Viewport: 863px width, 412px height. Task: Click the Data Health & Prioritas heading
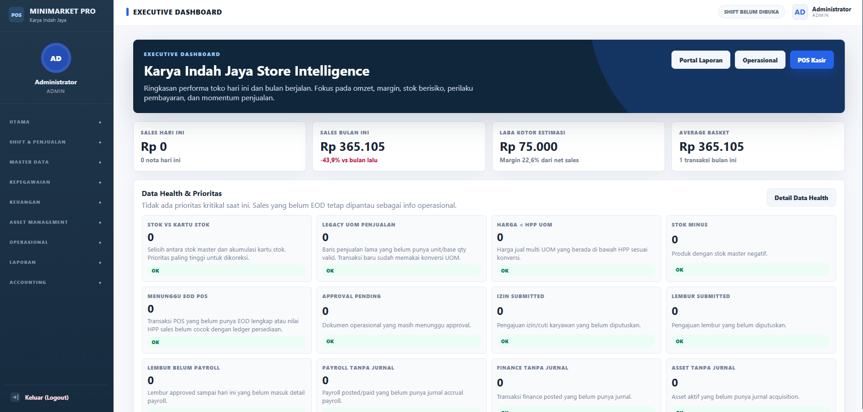click(182, 193)
